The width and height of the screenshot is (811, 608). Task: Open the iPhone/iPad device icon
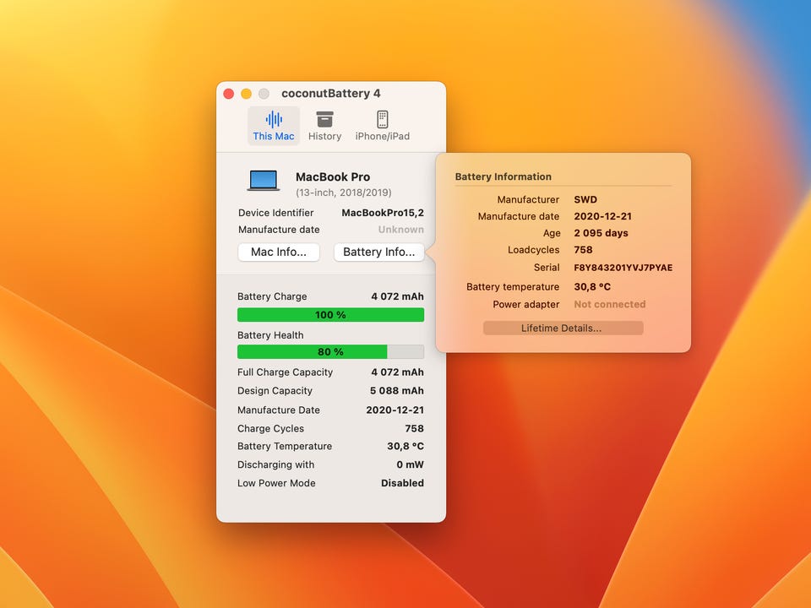click(382, 119)
